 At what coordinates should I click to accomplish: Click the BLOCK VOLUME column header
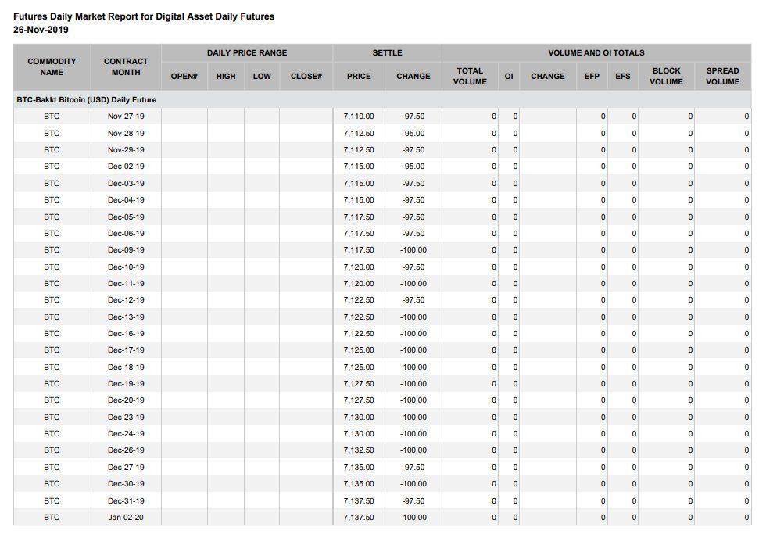tap(666, 76)
